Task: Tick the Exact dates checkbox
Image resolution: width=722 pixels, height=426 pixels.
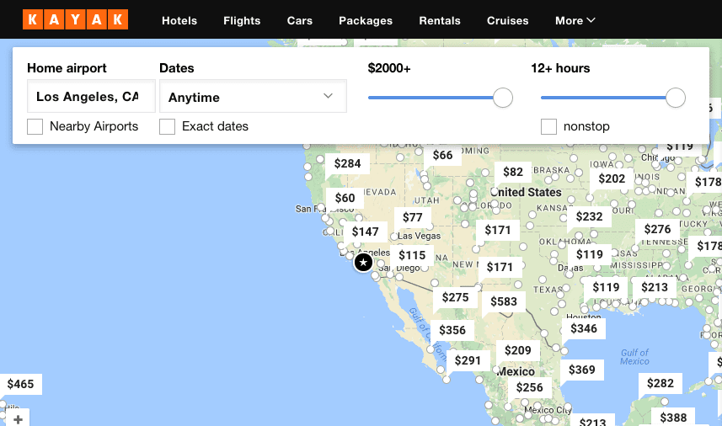Action: pos(167,126)
